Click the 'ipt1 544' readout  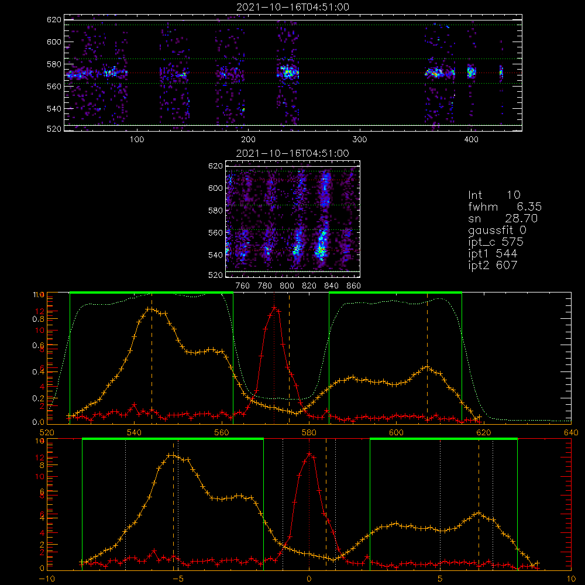click(x=493, y=254)
